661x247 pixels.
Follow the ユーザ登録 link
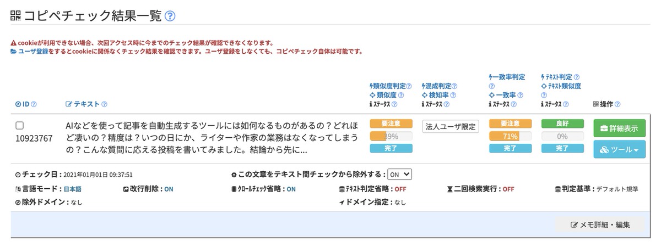[x=33, y=52]
